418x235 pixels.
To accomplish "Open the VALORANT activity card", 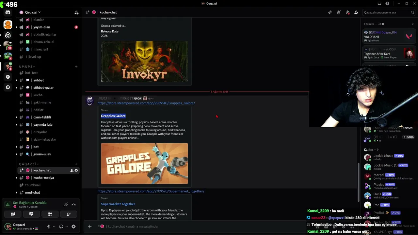I will pos(389,37).
